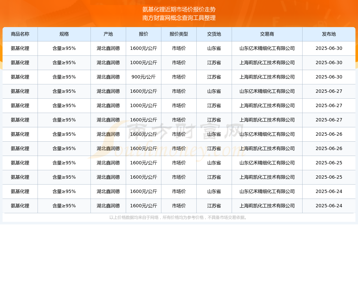This screenshot has width=358, height=308.
Task: Select 1600元/公斤 in the 2025-06-25 山东省 row
Action: (x=143, y=163)
